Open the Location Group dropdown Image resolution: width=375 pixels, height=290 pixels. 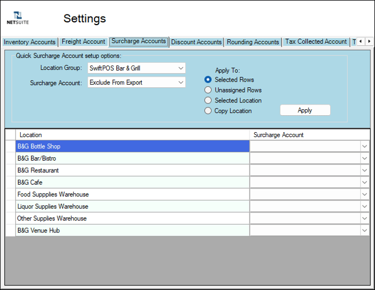137,68
